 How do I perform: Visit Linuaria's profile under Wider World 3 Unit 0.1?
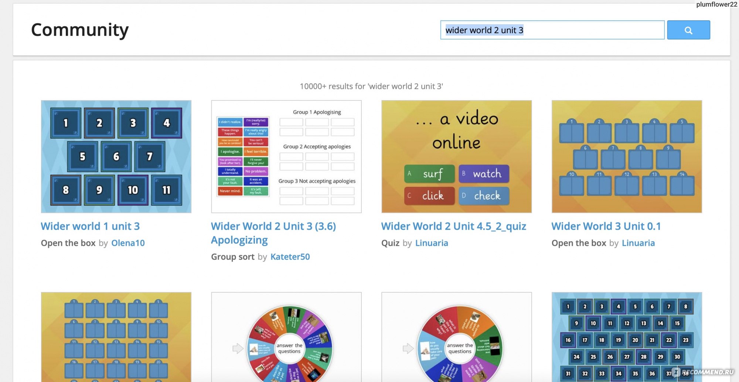pos(638,243)
